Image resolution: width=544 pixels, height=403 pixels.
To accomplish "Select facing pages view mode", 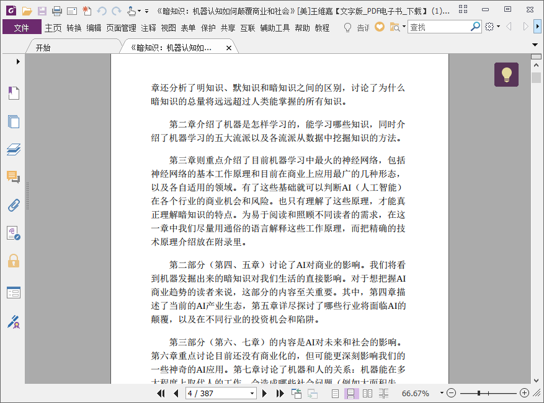I will click(x=367, y=393).
